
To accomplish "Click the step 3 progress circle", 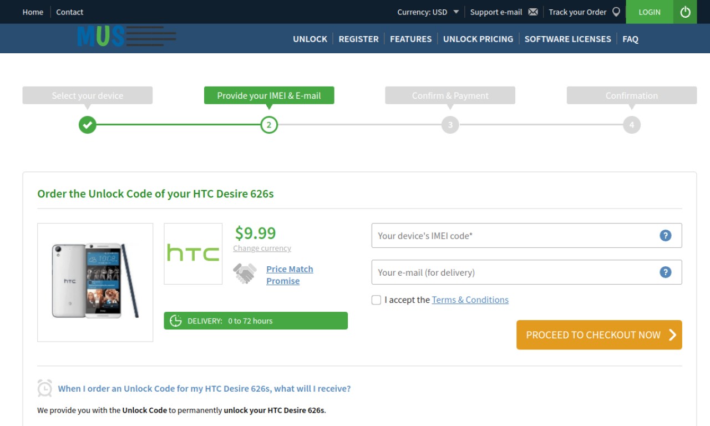I will click(450, 125).
